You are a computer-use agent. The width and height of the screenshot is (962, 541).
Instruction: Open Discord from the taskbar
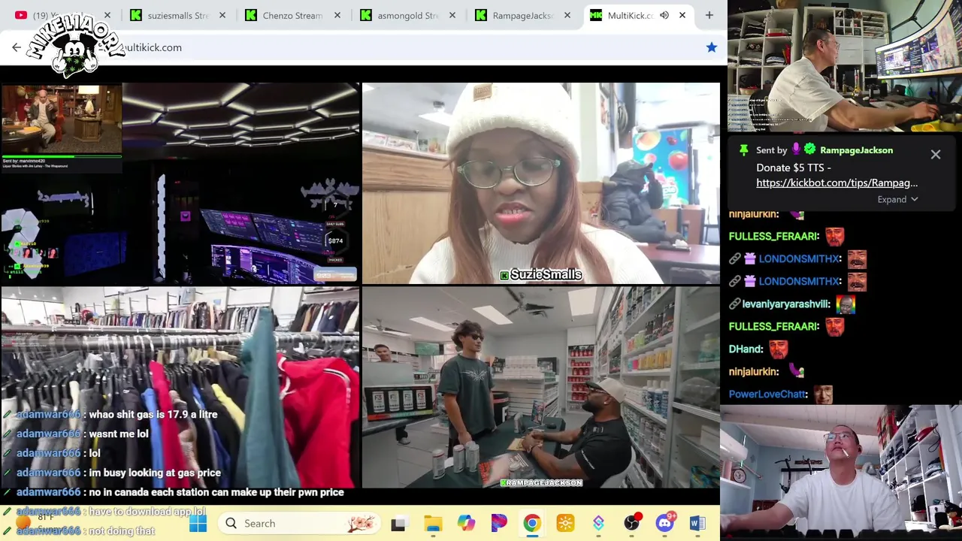click(665, 523)
